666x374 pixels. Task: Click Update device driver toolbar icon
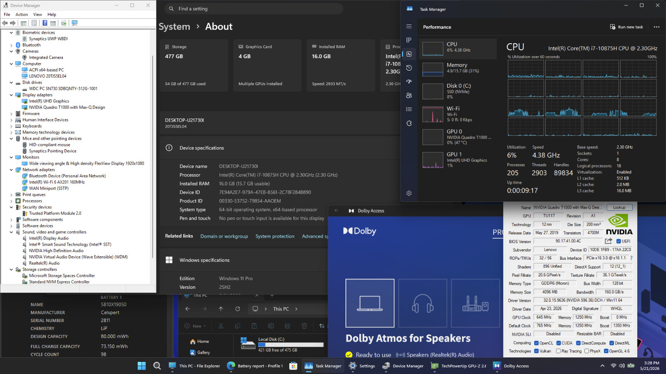[x=64, y=23]
